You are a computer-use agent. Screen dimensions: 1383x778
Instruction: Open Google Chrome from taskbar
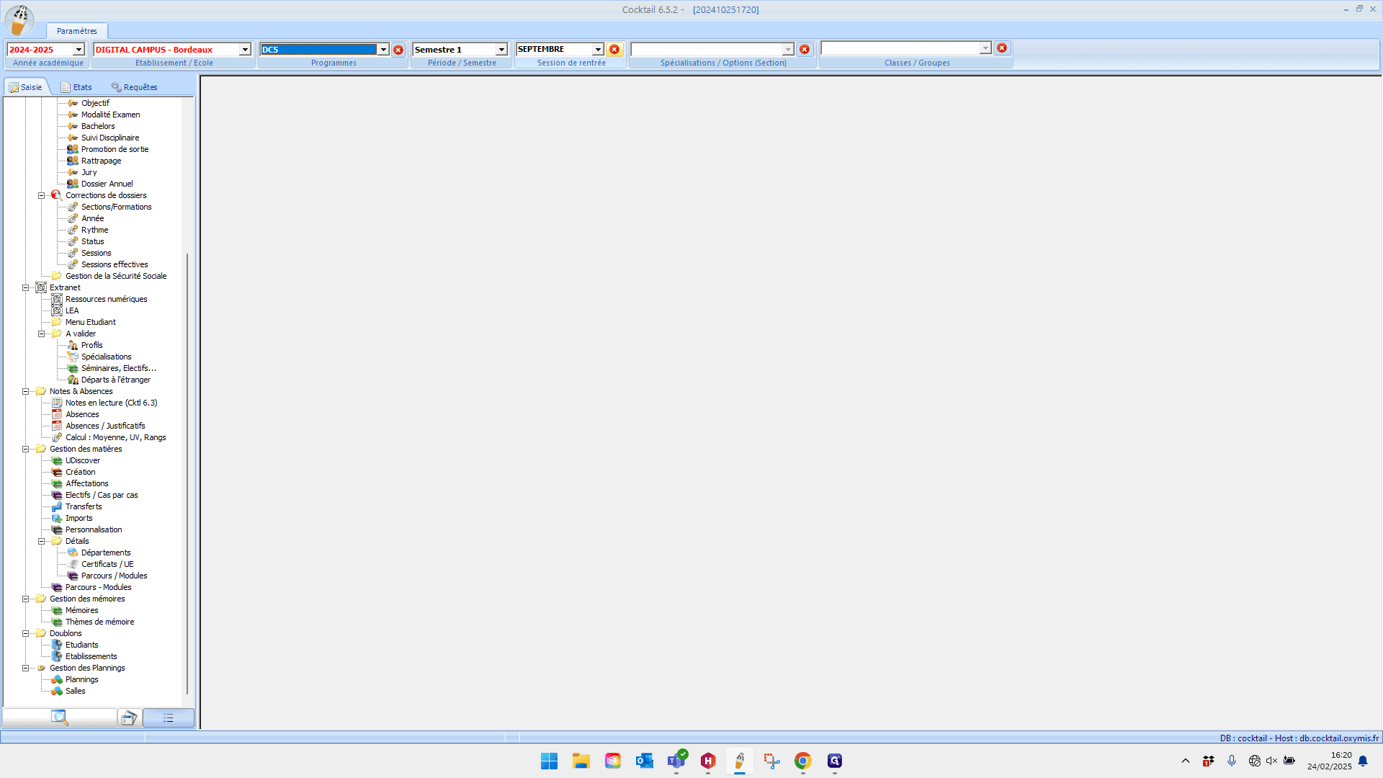coord(803,761)
